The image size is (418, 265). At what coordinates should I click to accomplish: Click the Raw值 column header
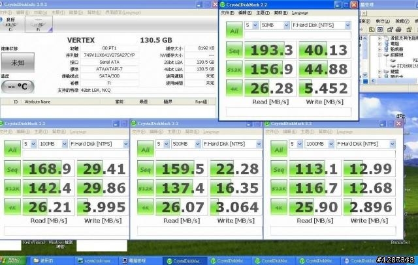201,102
